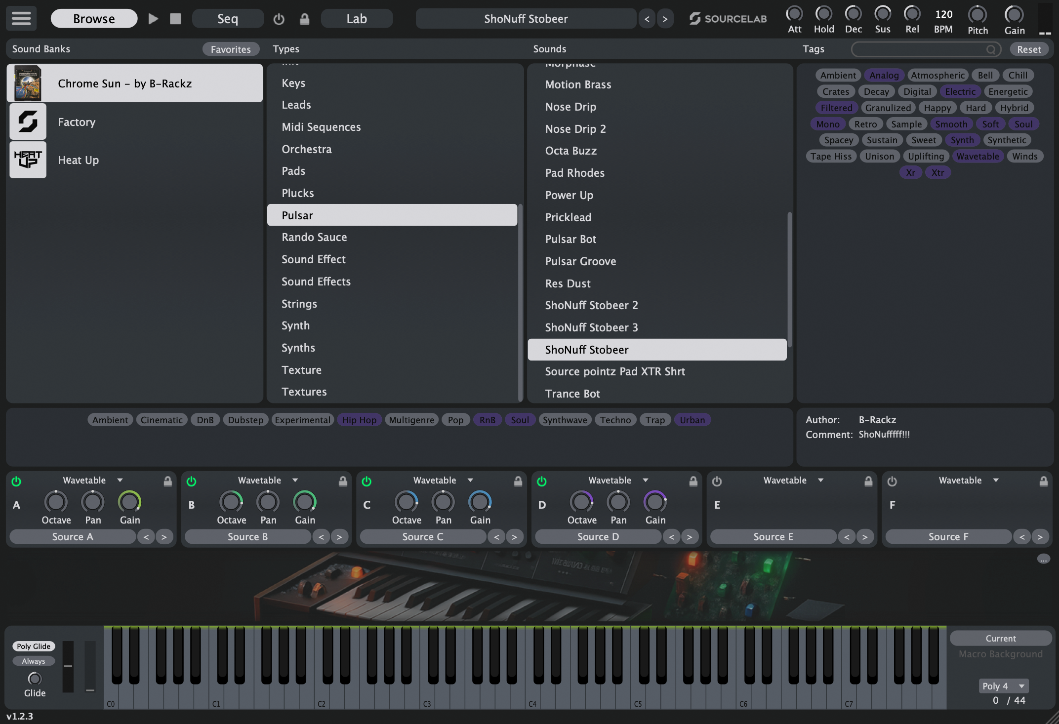
Task: Open source F Wavetable type dropdown
Action: pyautogui.click(x=969, y=480)
